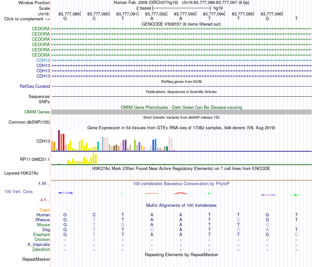
Task: Select the X_tropicalis species label
Action: tap(39, 245)
